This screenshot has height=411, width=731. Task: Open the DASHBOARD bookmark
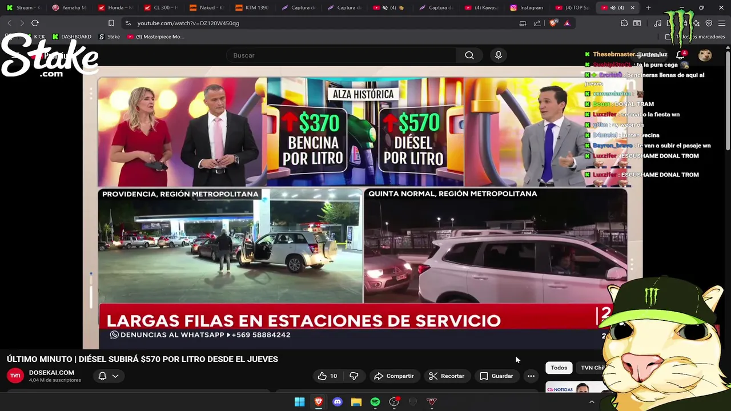pyautogui.click(x=71, y=37)
